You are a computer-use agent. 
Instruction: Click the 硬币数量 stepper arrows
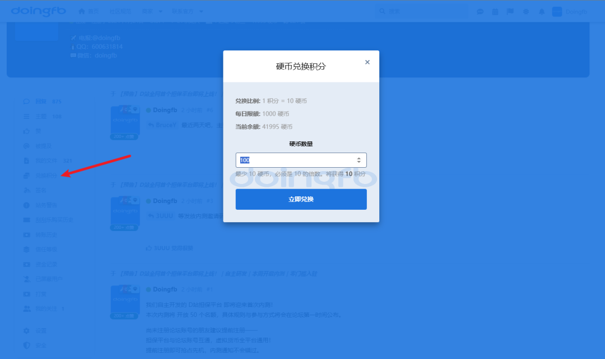pyautogui.click(x=359, y=160)
